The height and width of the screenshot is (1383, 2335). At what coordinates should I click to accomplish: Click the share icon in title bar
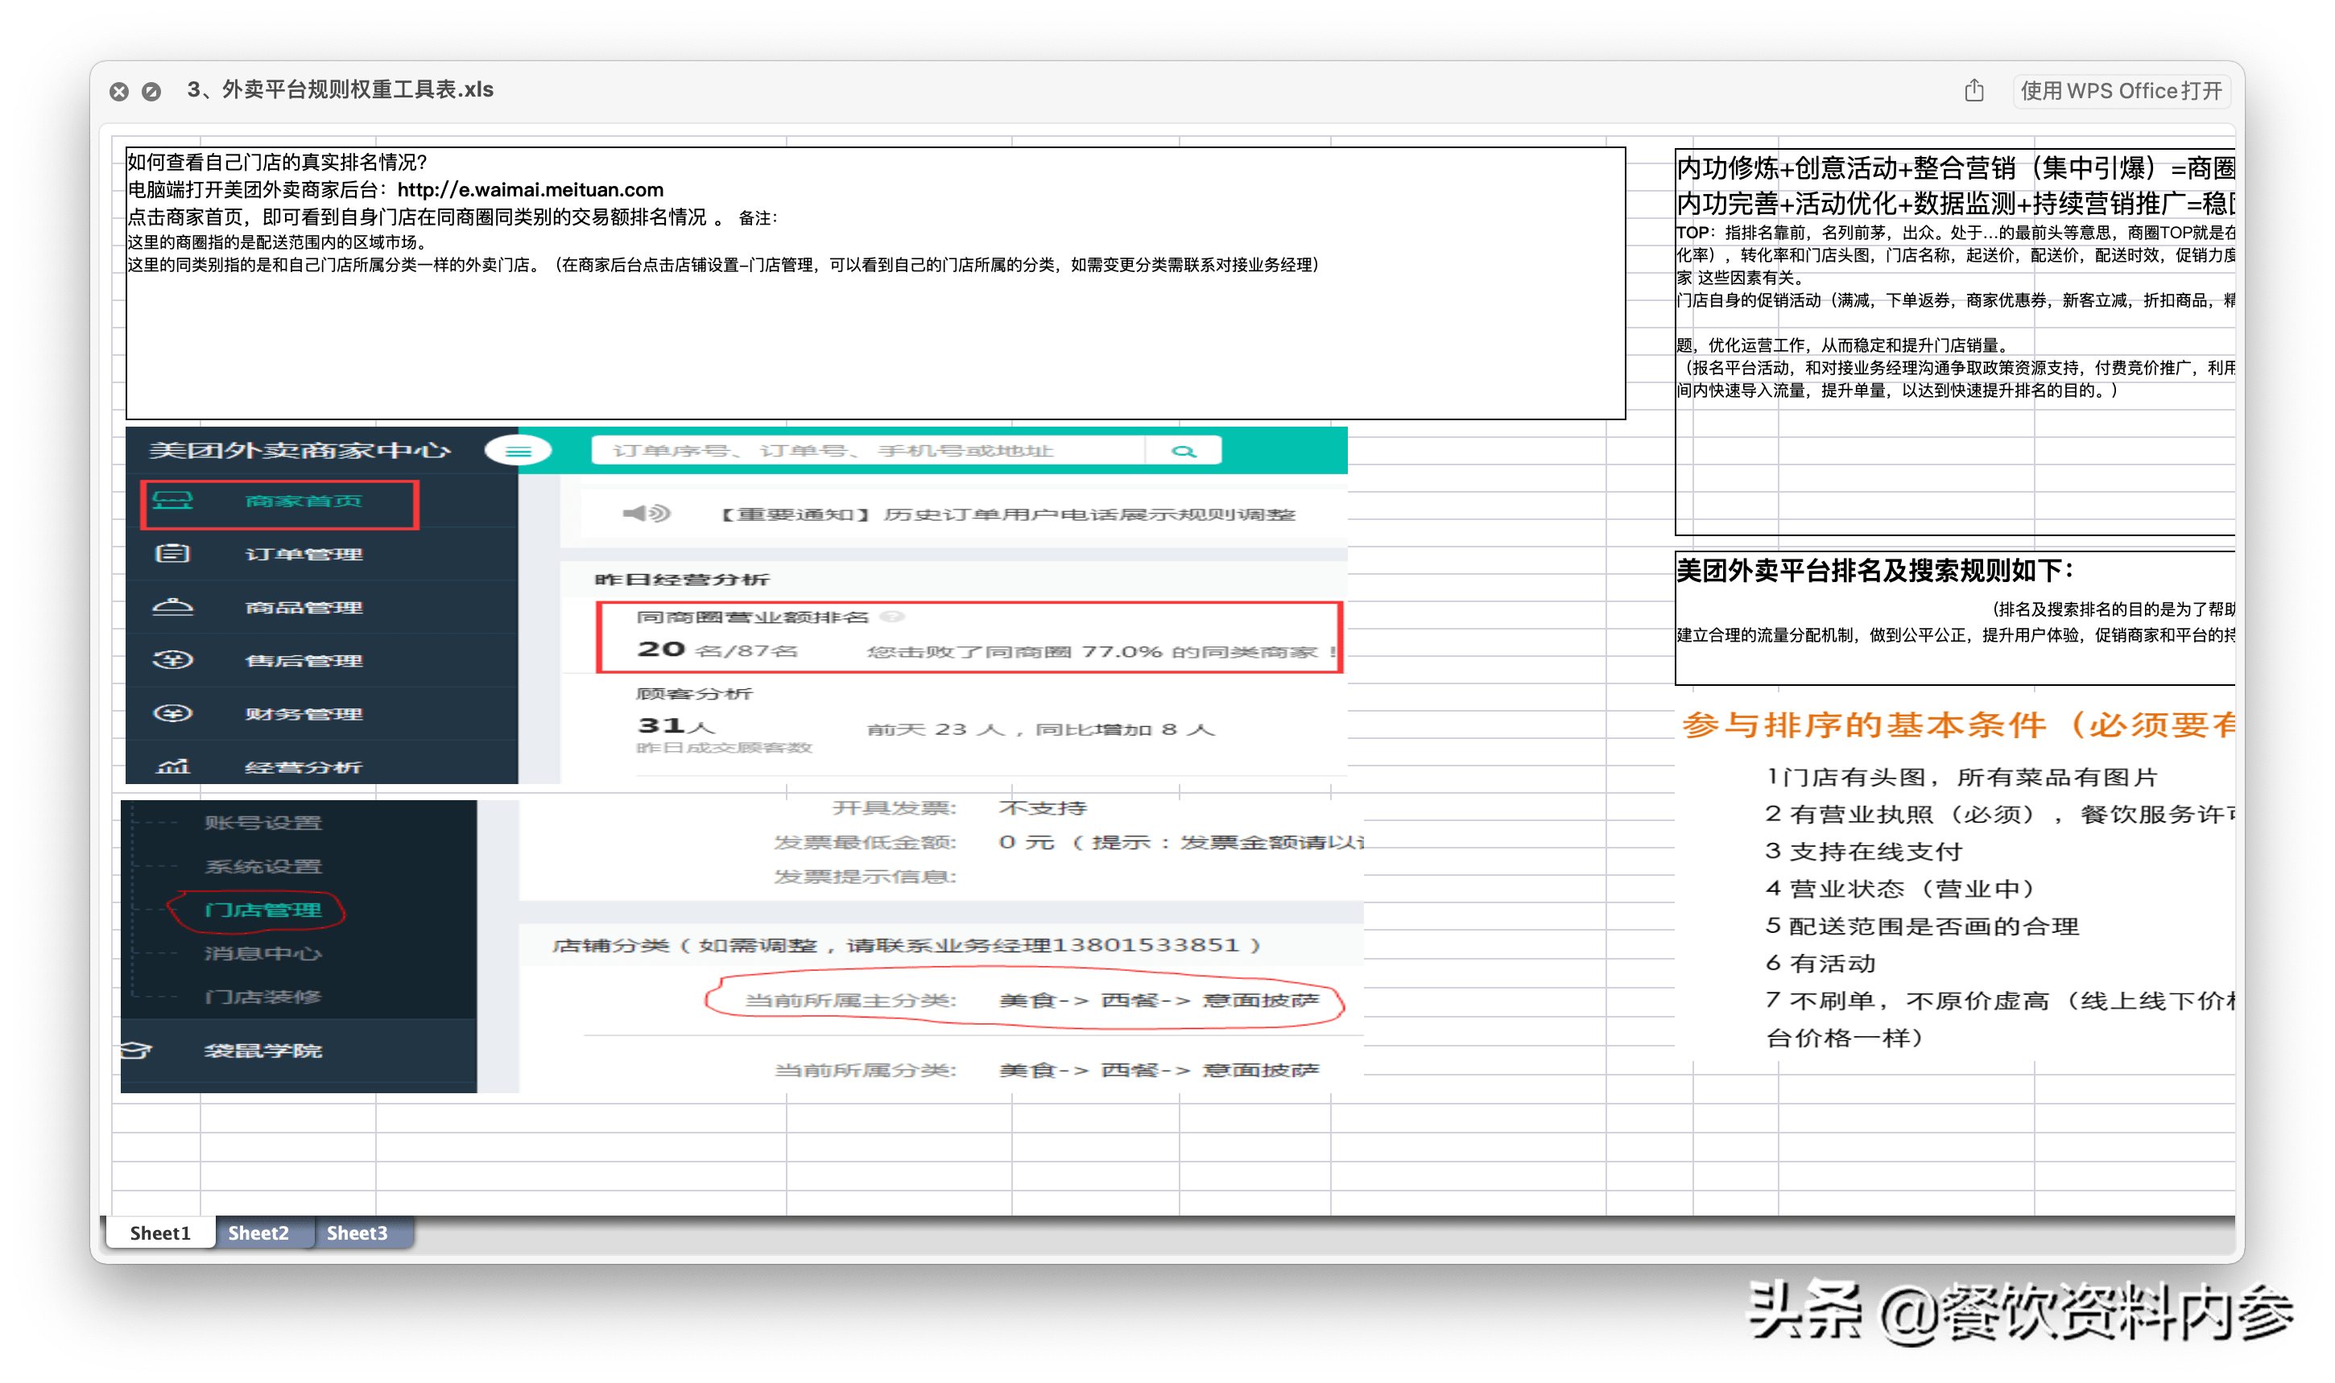pyautogui.click(x=1973, y=90)
